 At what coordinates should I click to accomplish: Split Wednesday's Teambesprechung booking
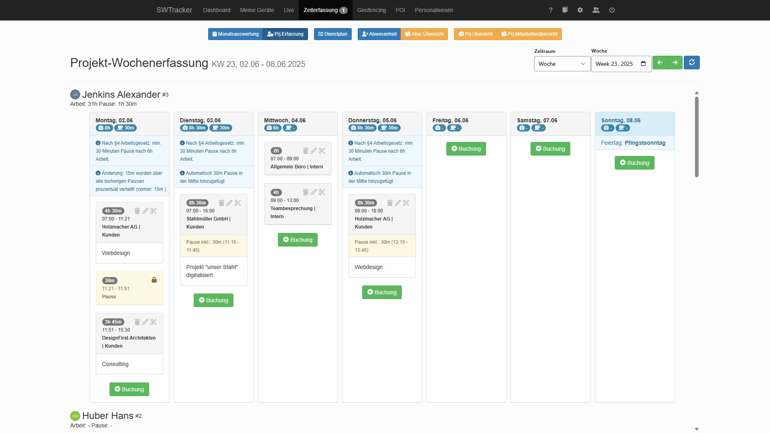pos(322,192)
